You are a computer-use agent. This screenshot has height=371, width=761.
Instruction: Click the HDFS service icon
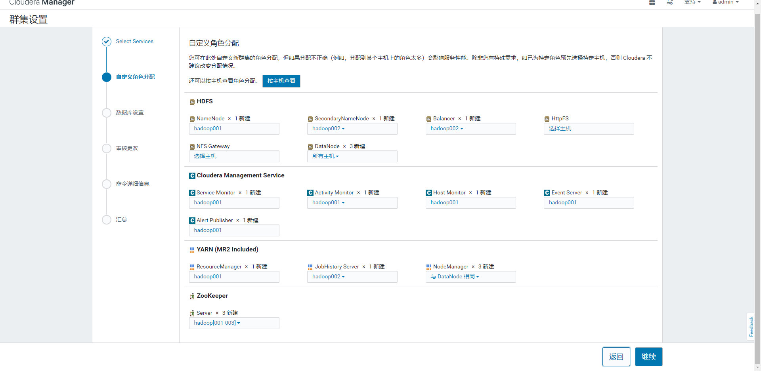[192, 102]
